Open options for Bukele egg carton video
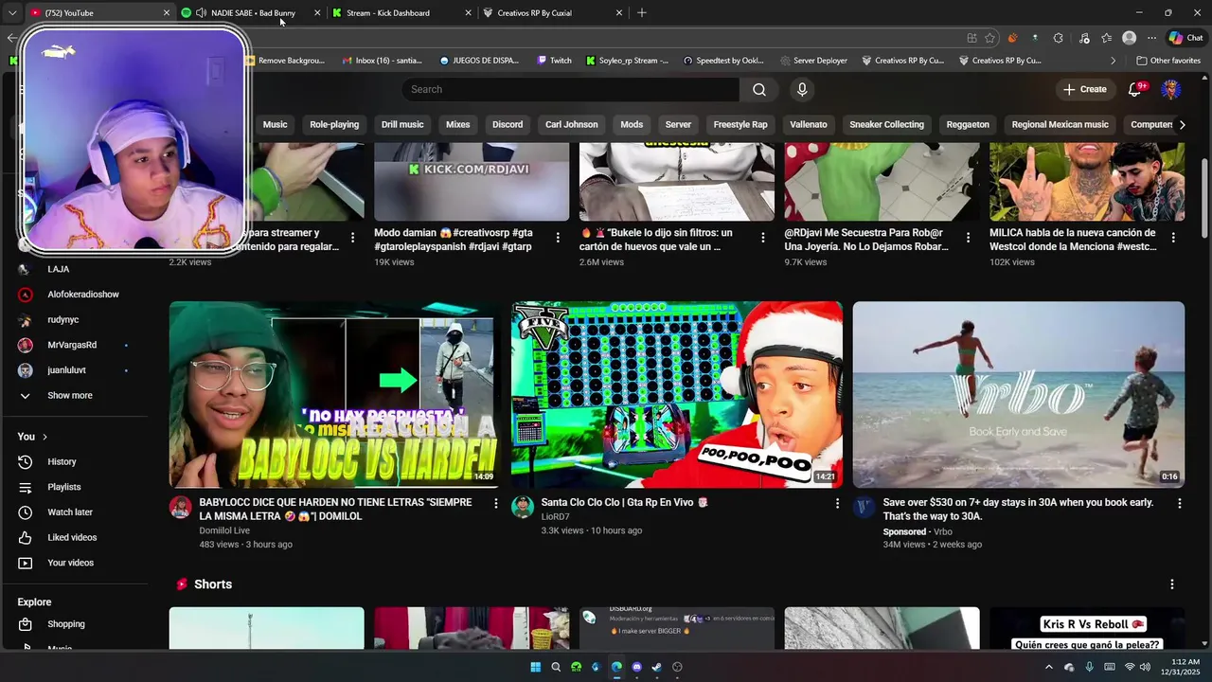The image size is (1212, 682). click(763, 238)
